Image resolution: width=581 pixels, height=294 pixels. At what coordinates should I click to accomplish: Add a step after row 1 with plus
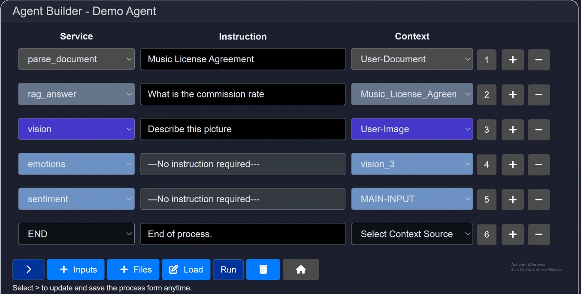(x=512, y=60)
